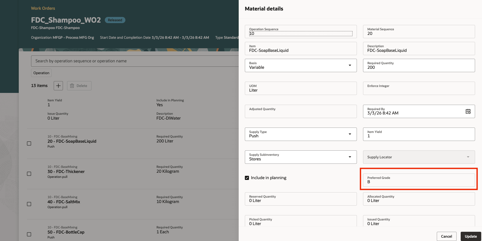482x241 pixels.
Task: Click the Adjusted Quantity field
Action: coord(301,111)
